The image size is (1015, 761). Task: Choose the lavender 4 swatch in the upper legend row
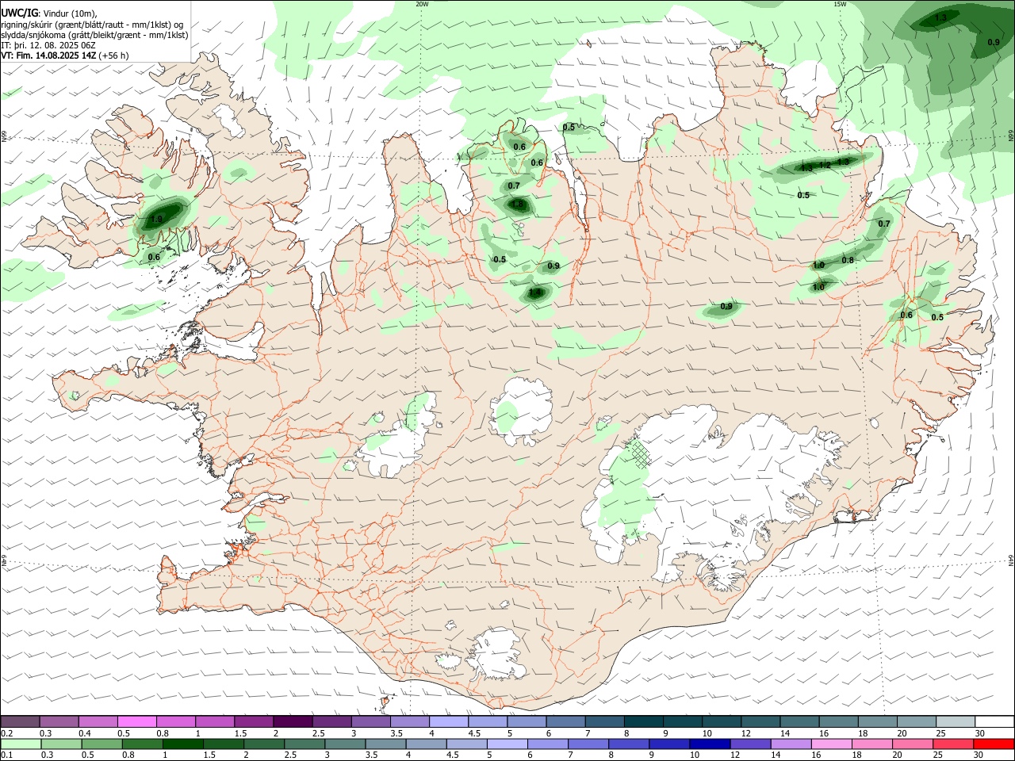point(448,721)
